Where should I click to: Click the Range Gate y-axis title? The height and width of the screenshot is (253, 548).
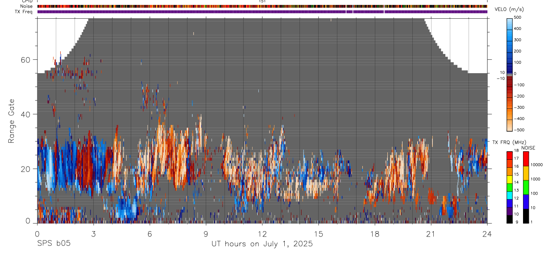click(11, 121)
